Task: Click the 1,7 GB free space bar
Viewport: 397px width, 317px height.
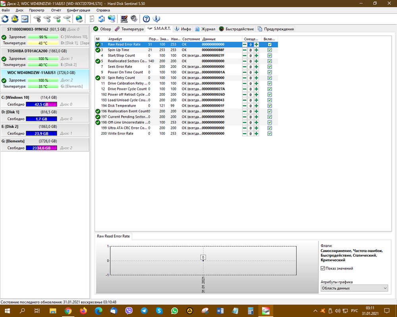Action: coord(41,119)
